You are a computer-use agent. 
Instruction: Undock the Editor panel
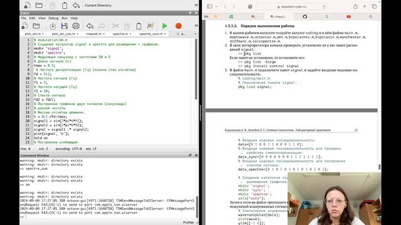pyautogui.click(x=190, y=12)
